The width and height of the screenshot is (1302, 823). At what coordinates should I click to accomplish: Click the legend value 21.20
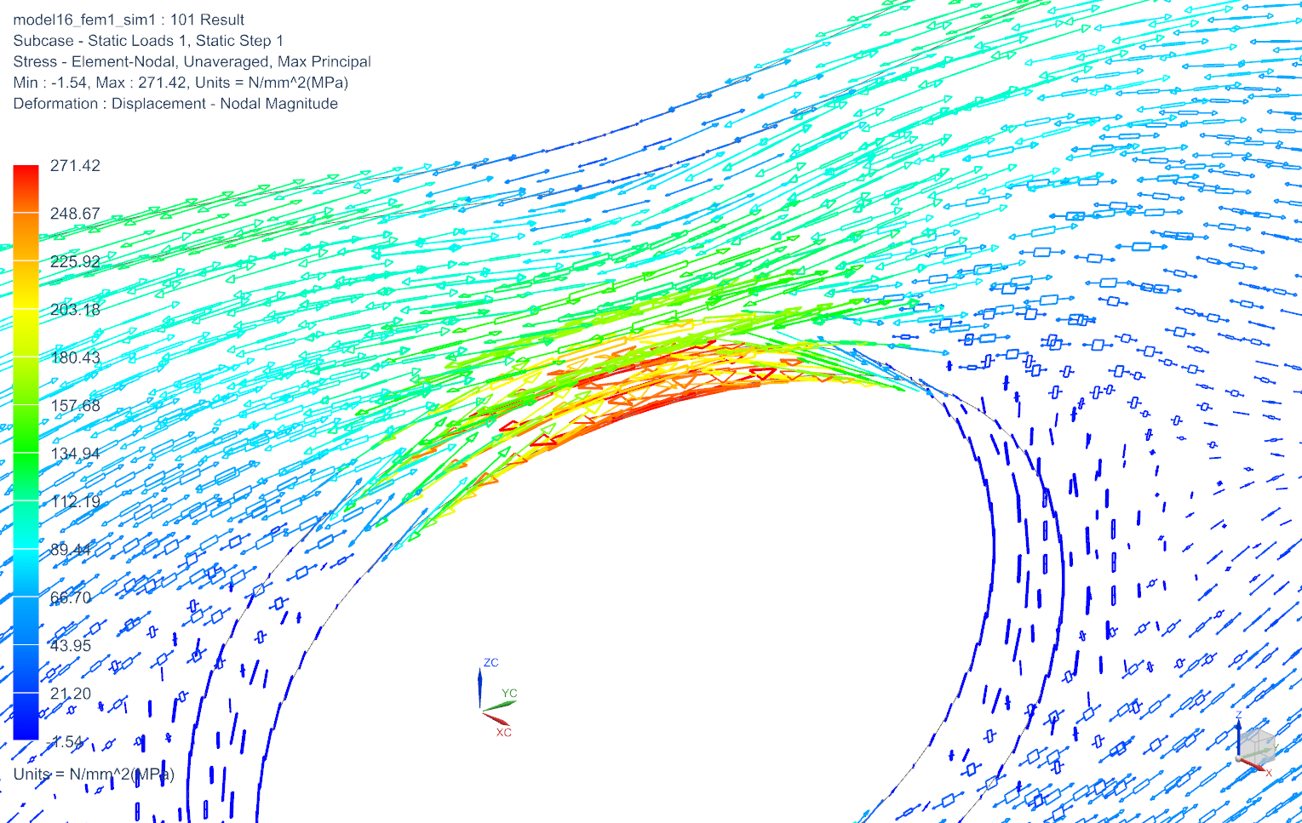(71, 694)
